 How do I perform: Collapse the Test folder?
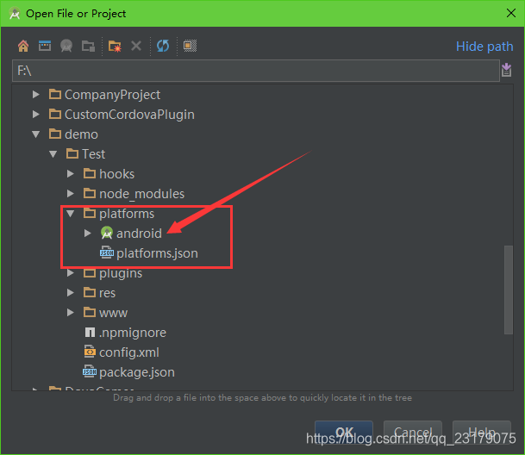(x=53, y=154)
